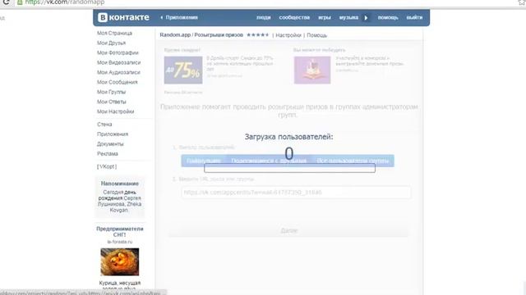Click the golden eggs ad thumbnail
This screenshot has width=526, height=295.
(x=120, y=262)
